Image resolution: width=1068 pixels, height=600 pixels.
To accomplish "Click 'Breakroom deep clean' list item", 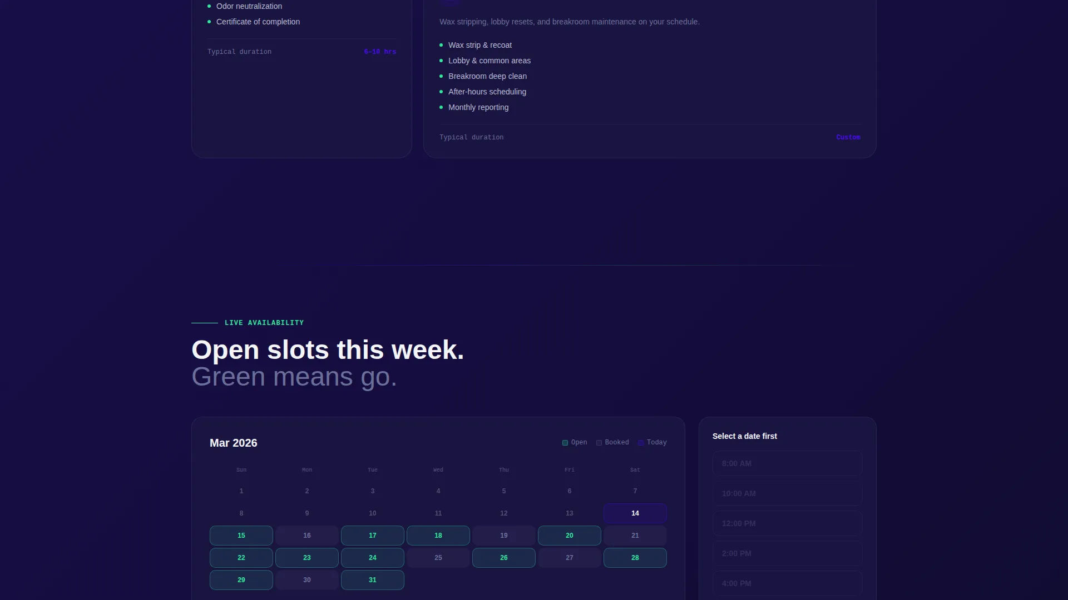I will [487, 76].
